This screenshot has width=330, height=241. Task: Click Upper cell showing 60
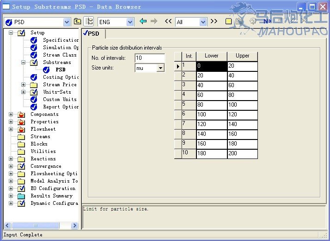click(243, 86)
